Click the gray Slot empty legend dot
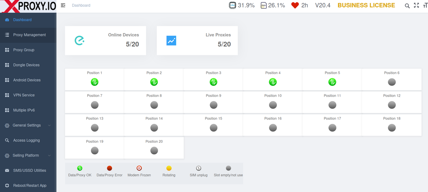The width and height of the screenshot is (428, 192). click(x=228, y=168)
